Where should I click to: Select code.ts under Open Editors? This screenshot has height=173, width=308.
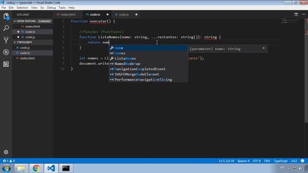pos(33,32)
